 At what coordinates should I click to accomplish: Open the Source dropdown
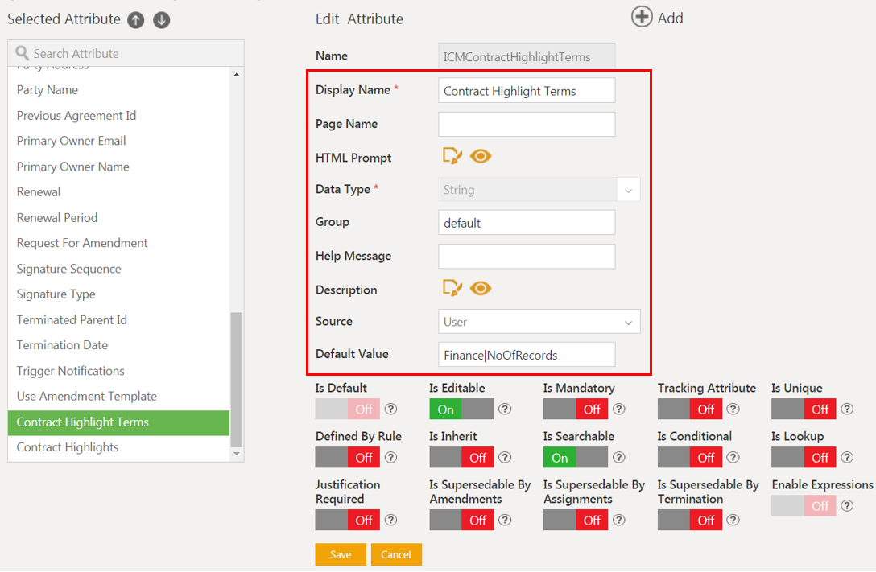tap(539, 322)
